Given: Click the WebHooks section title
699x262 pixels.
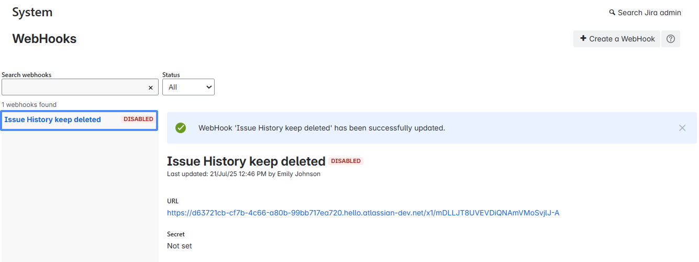Looking at the screenshot, I should click(44, 39).
